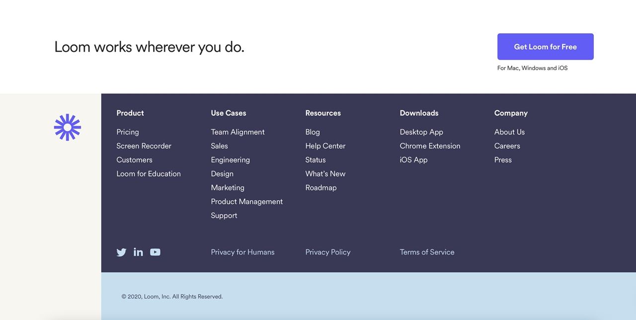
Task: Open the Engineering use case
Action: point(230,160)
